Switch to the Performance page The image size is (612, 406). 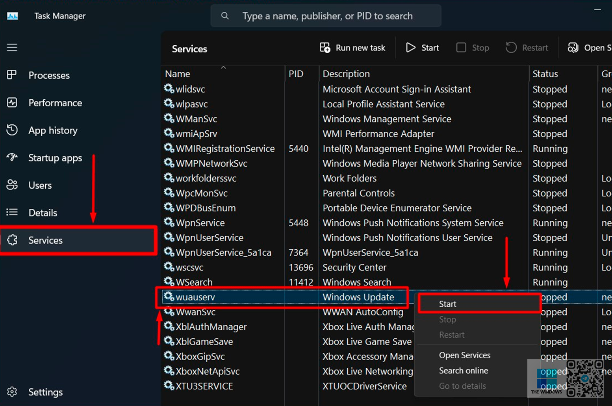pos(55,103)
